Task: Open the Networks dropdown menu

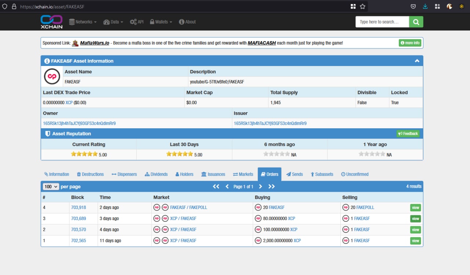Action: [83, 22]
